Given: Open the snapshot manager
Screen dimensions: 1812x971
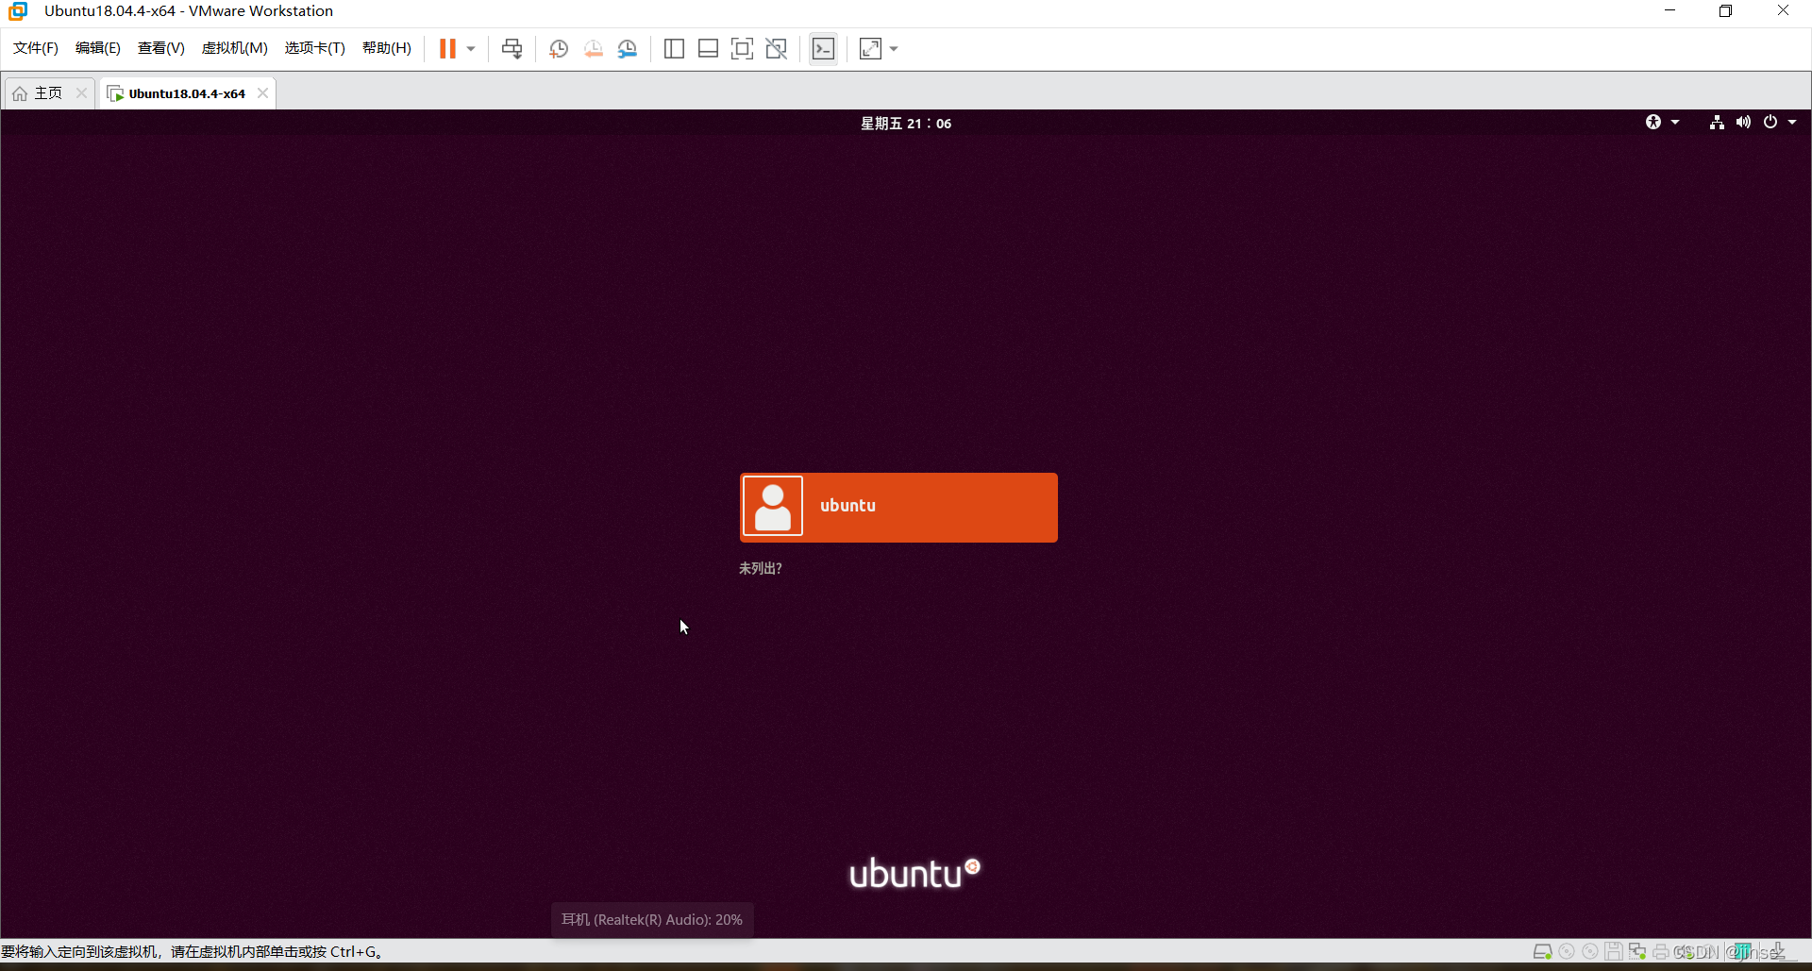Looking at the screenshot, I should click(628, 48).
